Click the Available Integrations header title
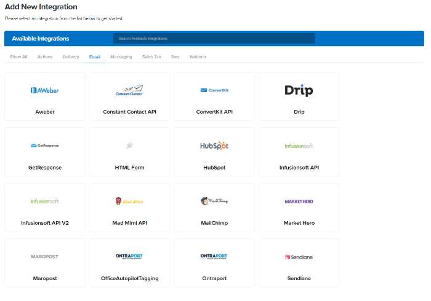Screen dimensions: 431x301 coord(41,39)
